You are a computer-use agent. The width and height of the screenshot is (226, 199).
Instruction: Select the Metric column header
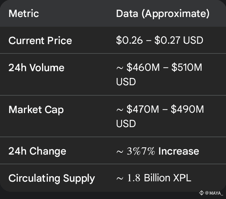24,14
